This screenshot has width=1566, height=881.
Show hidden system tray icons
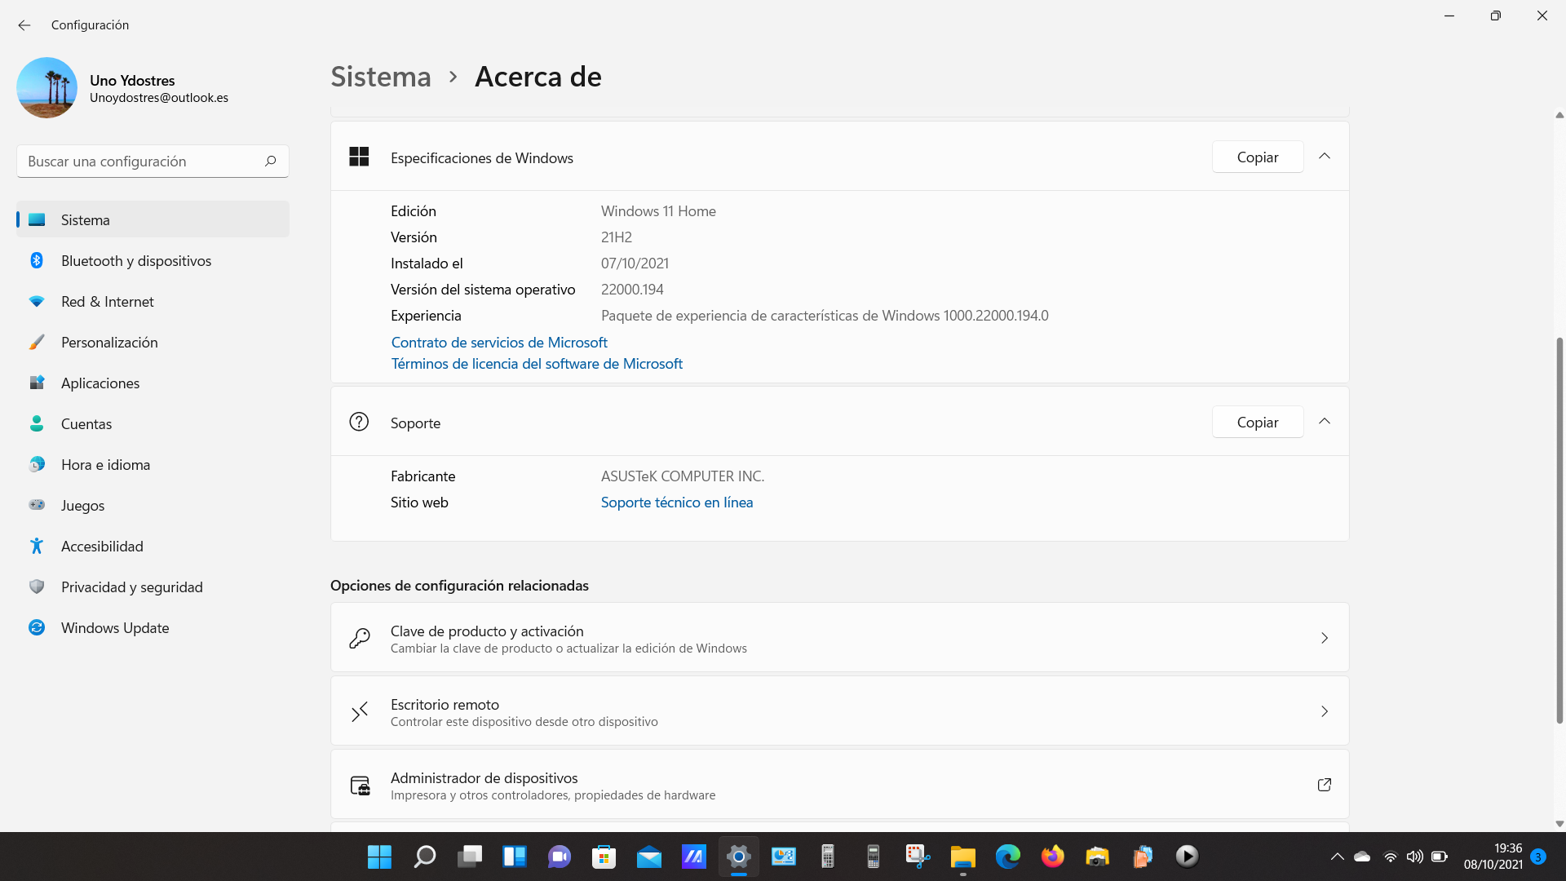point(1337,857)
